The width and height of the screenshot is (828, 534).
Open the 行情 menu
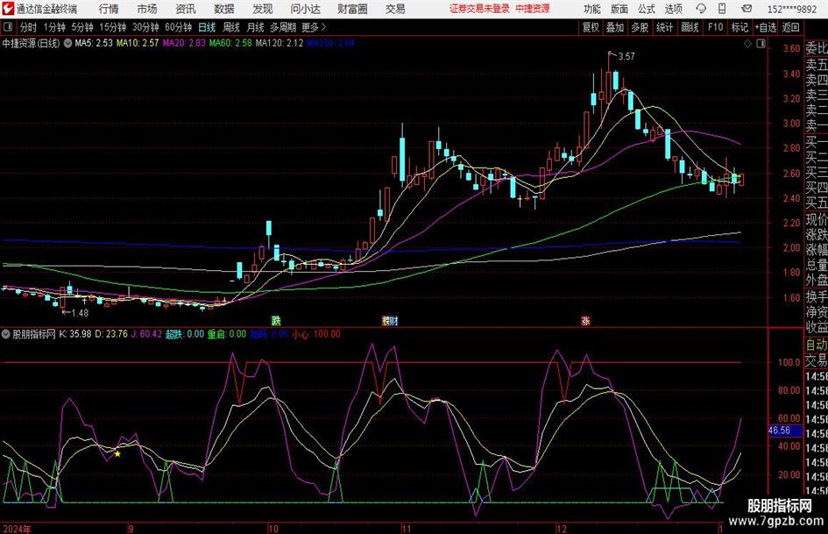click(109, 9)
